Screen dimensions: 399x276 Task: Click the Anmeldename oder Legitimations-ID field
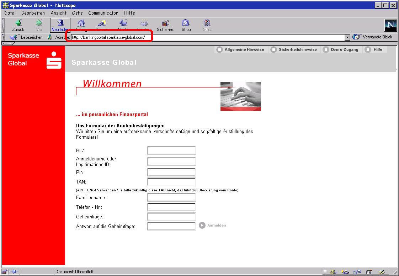(171, 161)
